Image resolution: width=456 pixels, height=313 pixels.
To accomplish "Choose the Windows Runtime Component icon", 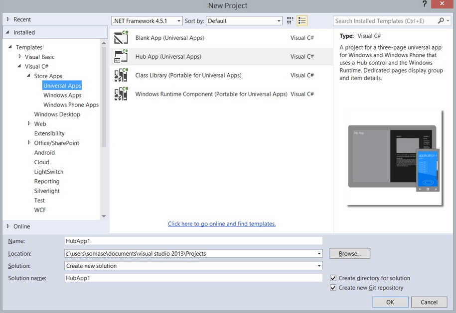I will pyautogui.click(x=121, y=94).
